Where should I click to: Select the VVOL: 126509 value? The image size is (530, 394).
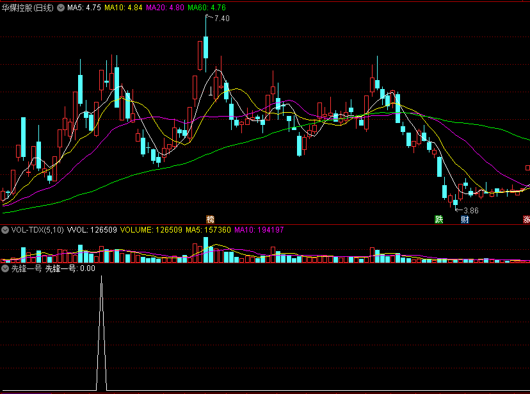[x=92, y=230]
